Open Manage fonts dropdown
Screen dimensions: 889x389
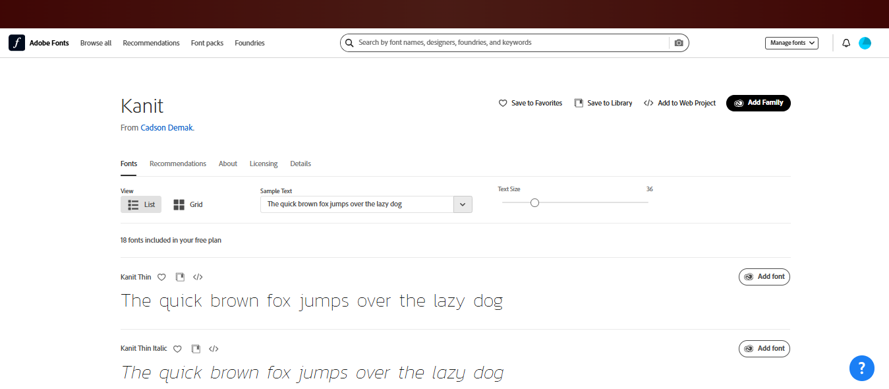click(x=791, y=43)
